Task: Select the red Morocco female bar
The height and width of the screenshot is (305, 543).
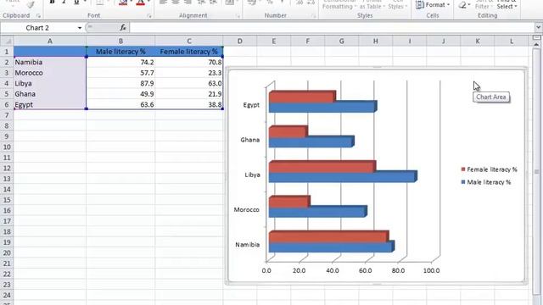Action: tap(289, 202)
